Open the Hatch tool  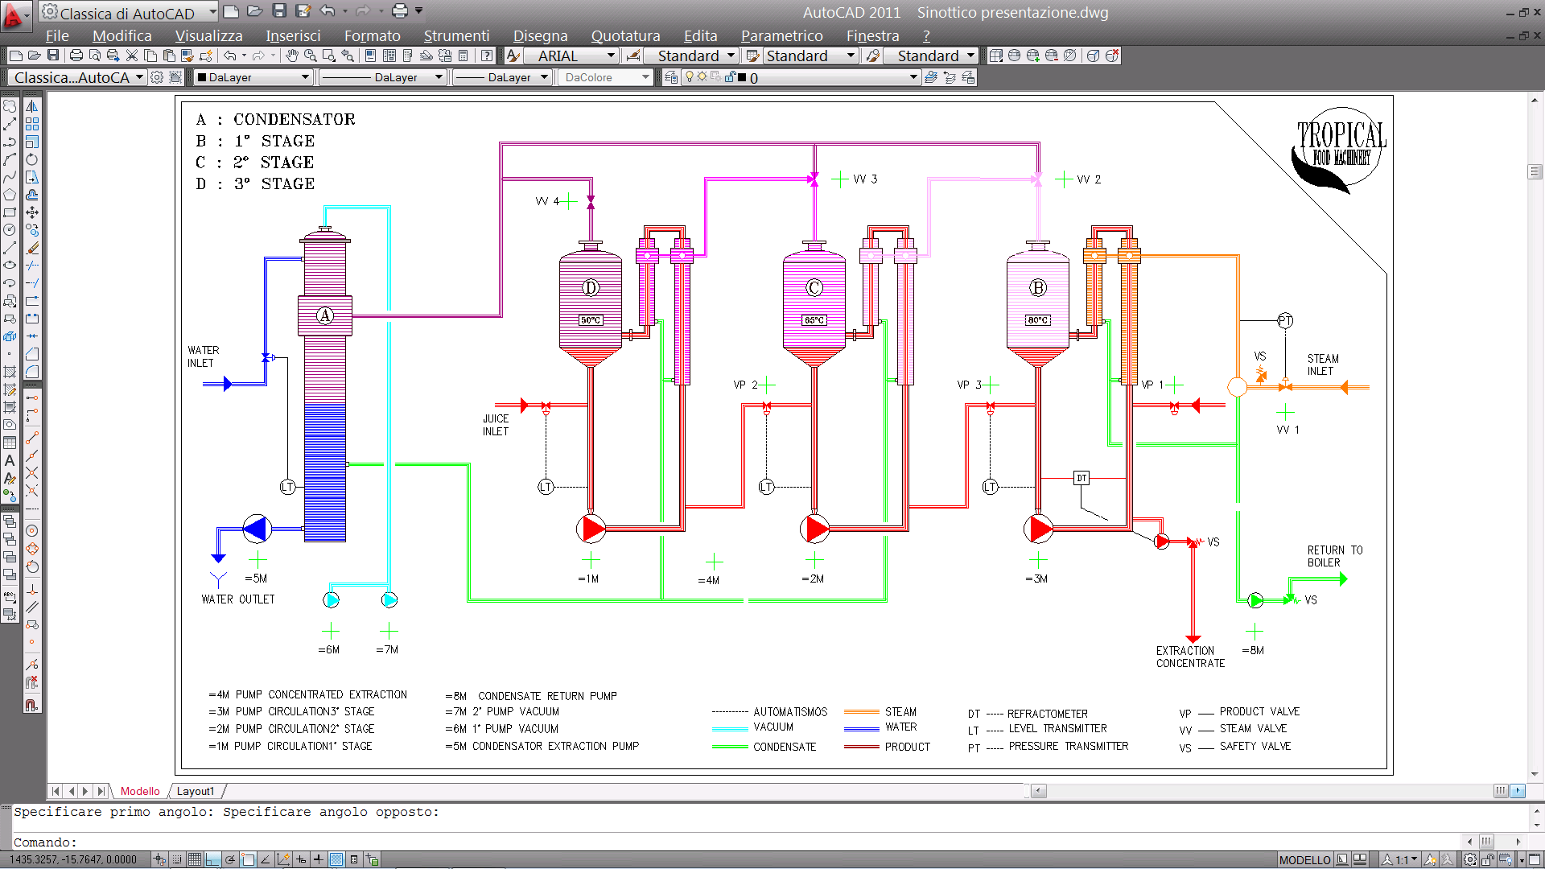pyautogui.click(x=10, y=371)
